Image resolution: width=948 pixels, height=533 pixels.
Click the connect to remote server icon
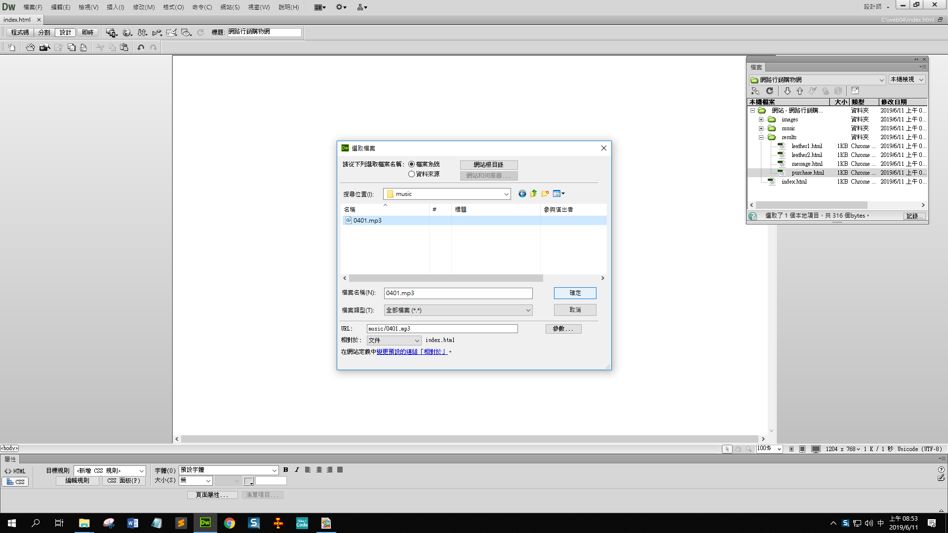755,91
